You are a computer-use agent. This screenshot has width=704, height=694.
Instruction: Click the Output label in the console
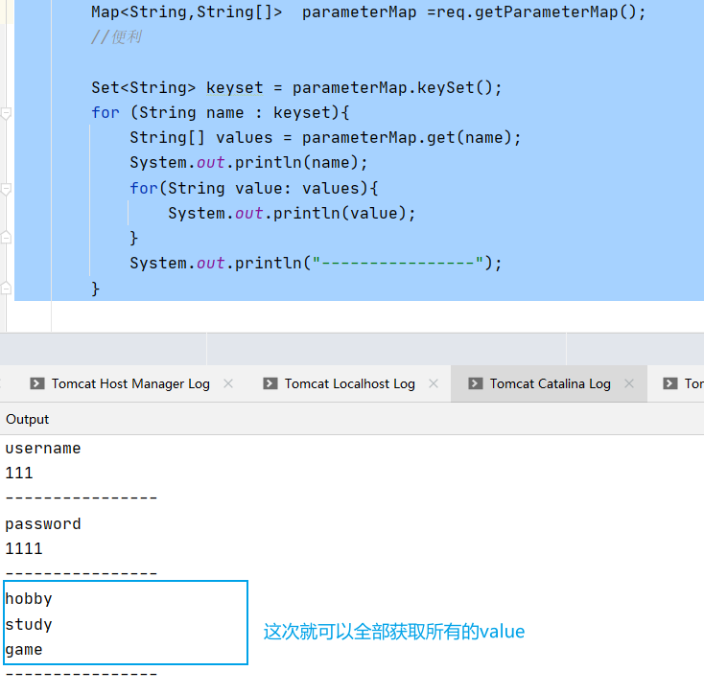pyautogui.click(x=28, y=419)
